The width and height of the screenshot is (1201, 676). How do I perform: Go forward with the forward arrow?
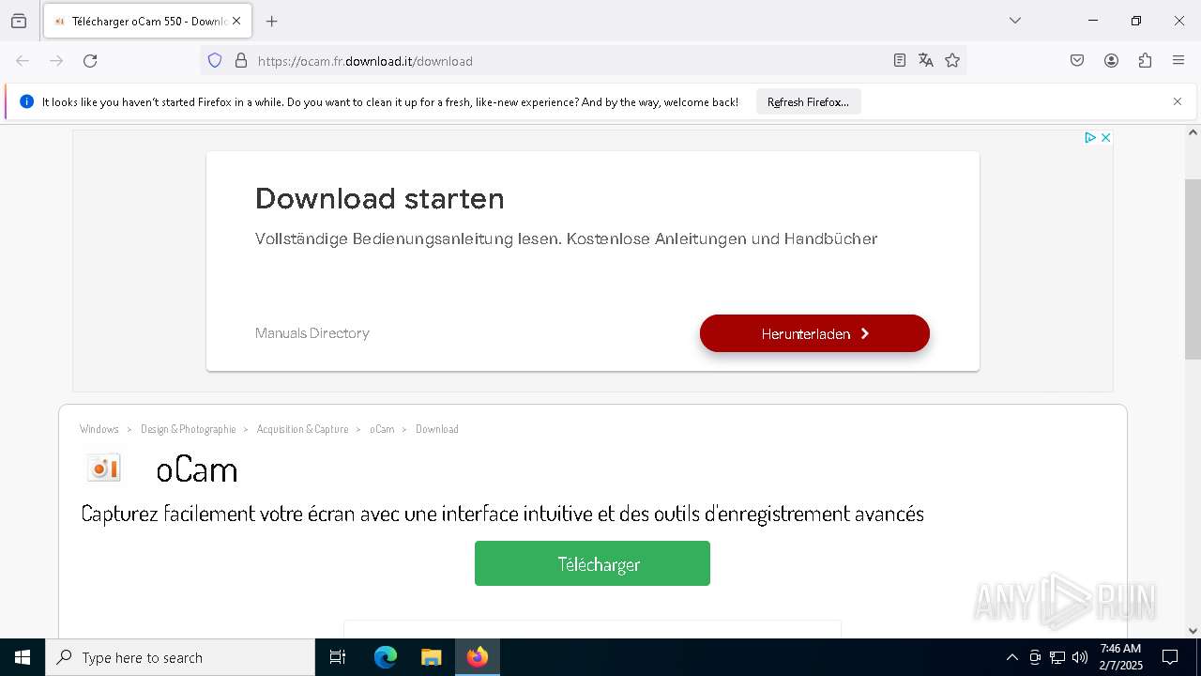[56, 61]
